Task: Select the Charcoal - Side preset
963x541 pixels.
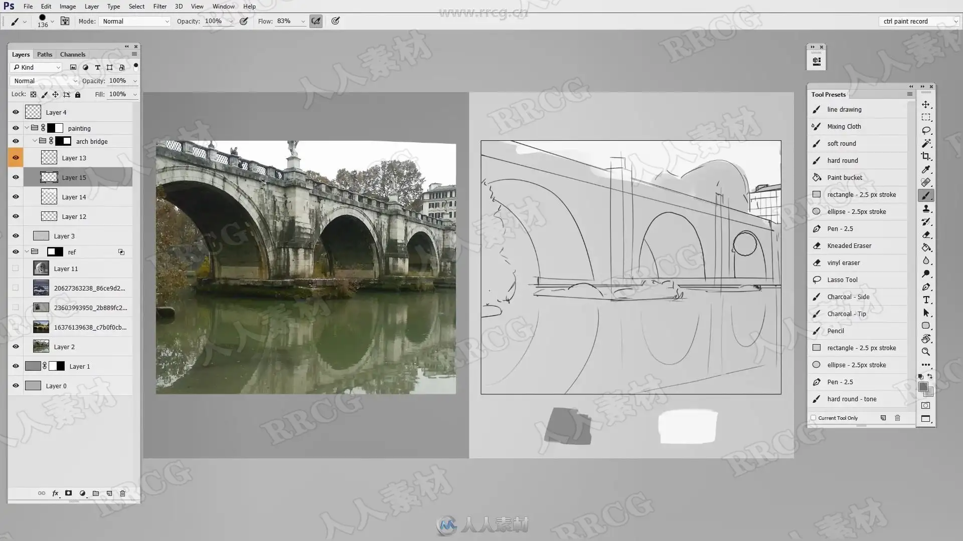Action: coord(848,297)
